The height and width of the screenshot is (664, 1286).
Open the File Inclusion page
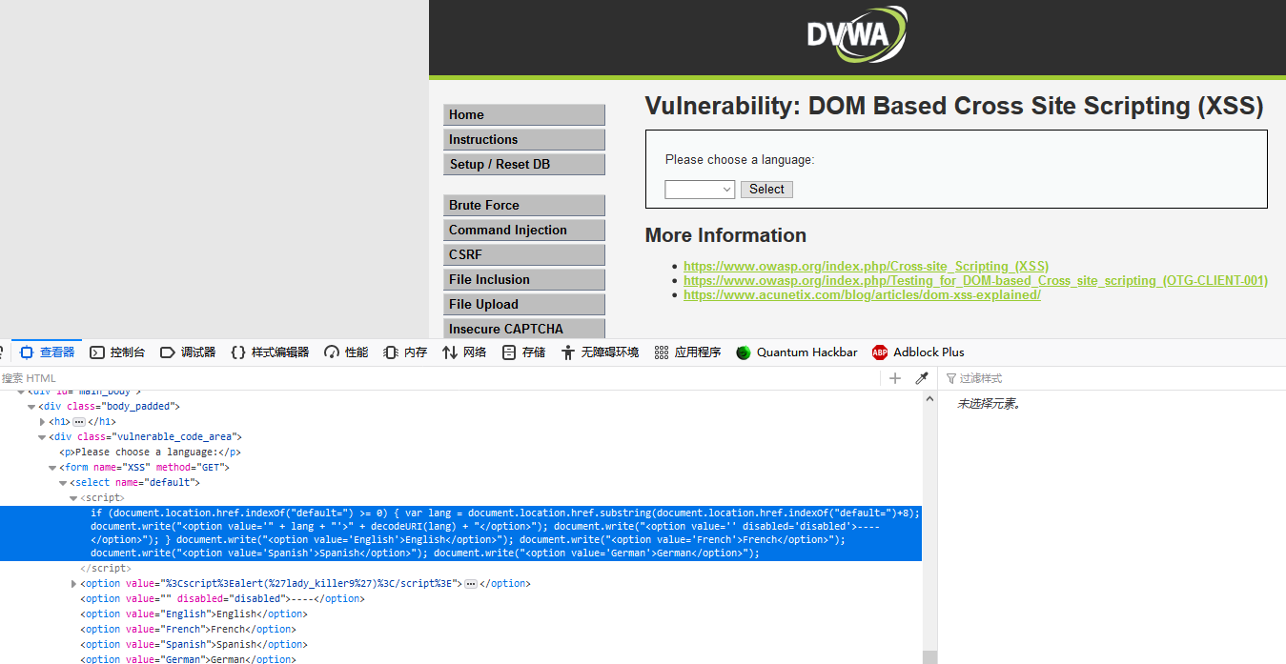tap(524, 279)
